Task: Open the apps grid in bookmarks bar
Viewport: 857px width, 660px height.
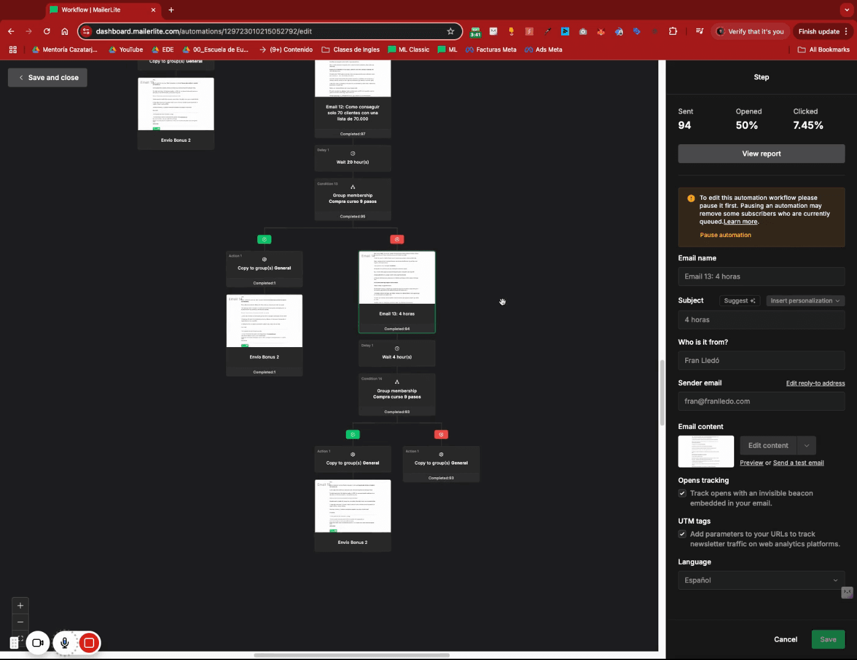Action: click(13, 50)
